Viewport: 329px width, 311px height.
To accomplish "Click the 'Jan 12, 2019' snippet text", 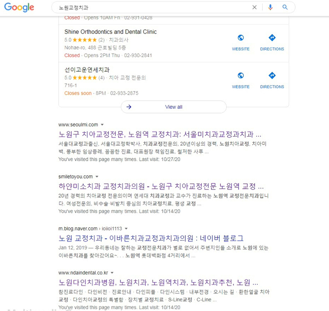I will [x=73, y=248].
